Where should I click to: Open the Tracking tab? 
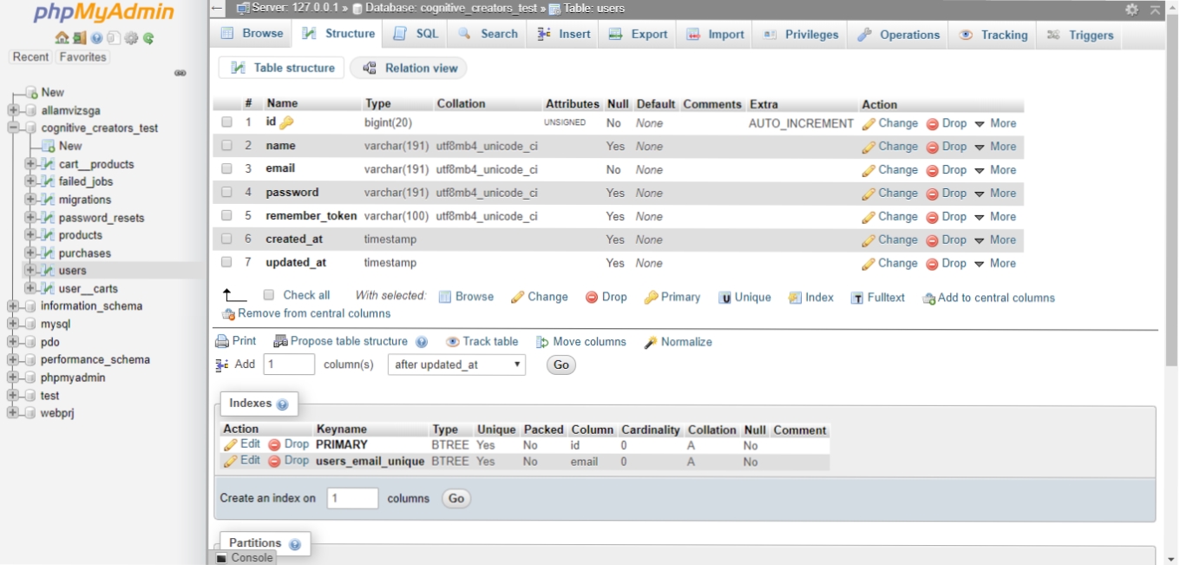point(994,35)
